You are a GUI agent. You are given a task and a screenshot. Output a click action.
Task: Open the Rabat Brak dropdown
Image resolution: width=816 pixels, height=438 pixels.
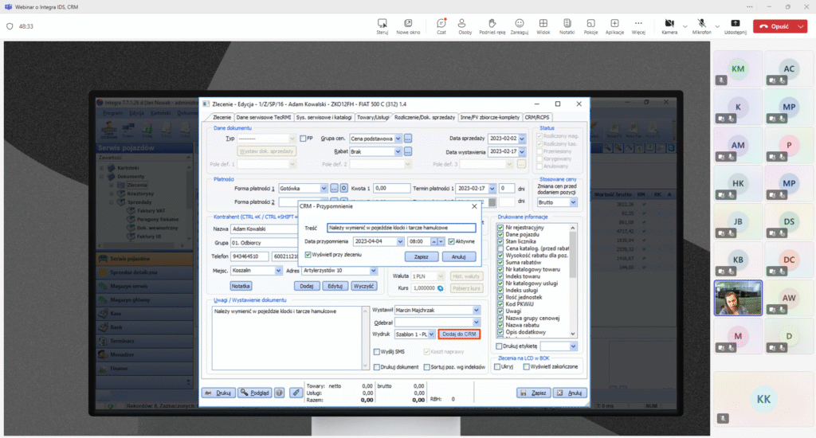[398, 151]
